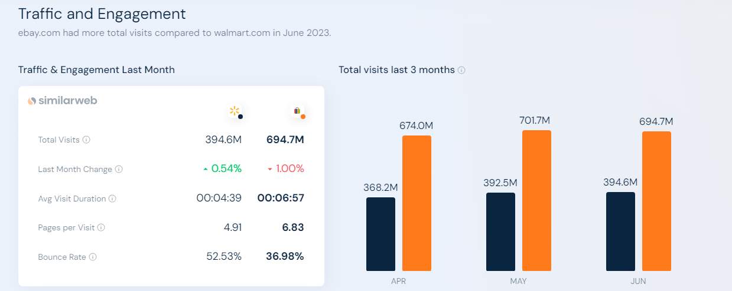
Task: Click the JUN axis label
Action: tap(638, 281)
